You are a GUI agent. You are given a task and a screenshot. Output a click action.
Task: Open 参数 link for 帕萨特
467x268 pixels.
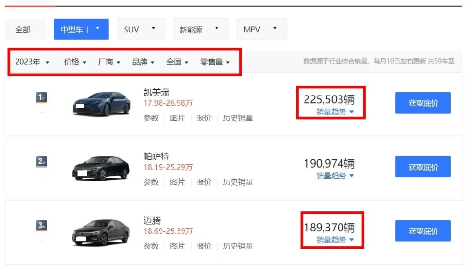(x=151, y=182)
